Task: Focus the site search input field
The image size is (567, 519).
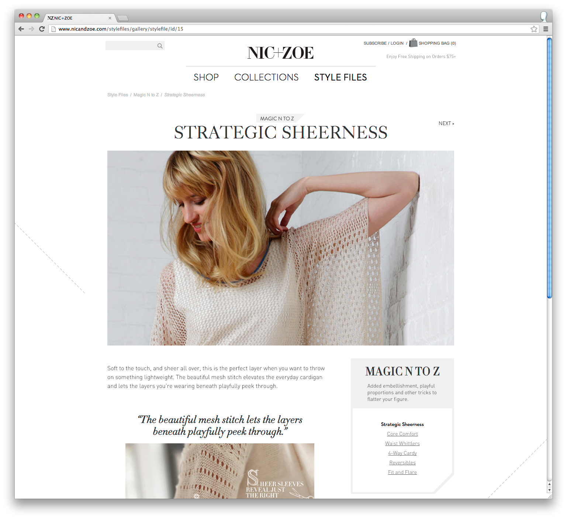Action: [x=131, y=46]
